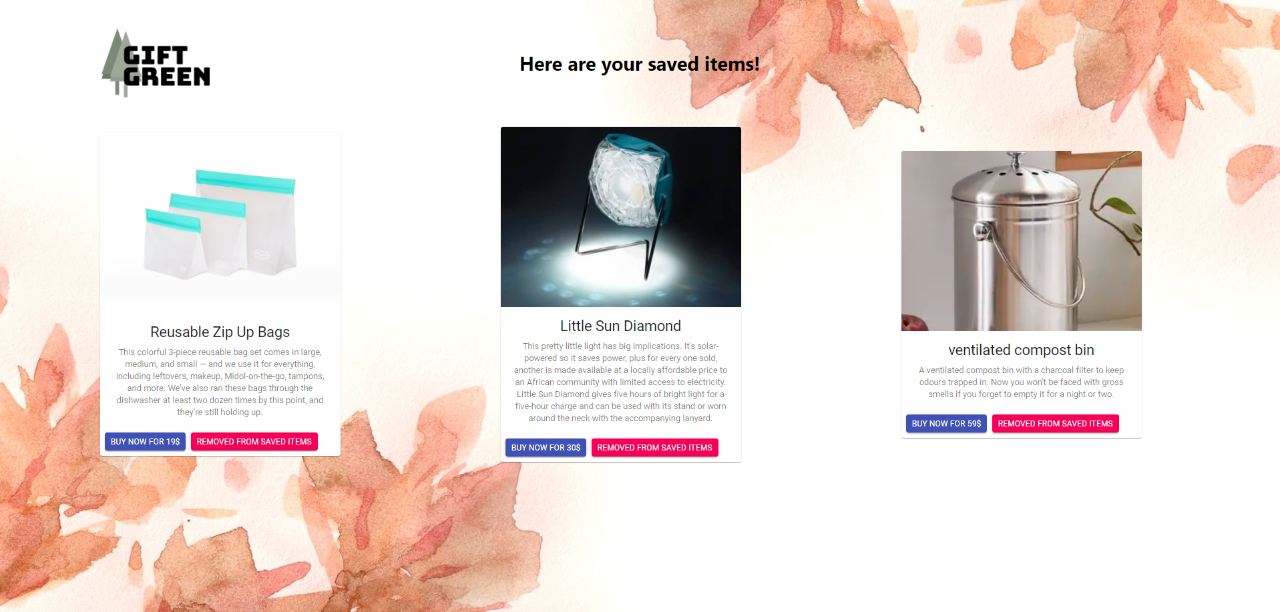Buy Little Sun Diamond for 30$
This screenshot has height=612, width=1280.
546,448
